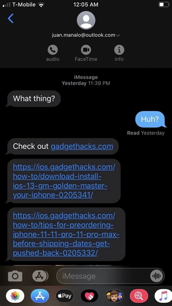Screen dimensions: 172x306
Task: Expand contact details chevron beside email address
Action: [118, 35]
